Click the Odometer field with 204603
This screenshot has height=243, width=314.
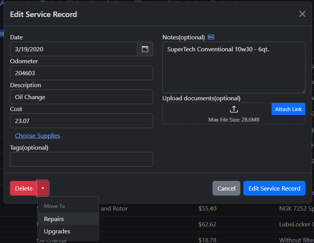pos(81,73)
